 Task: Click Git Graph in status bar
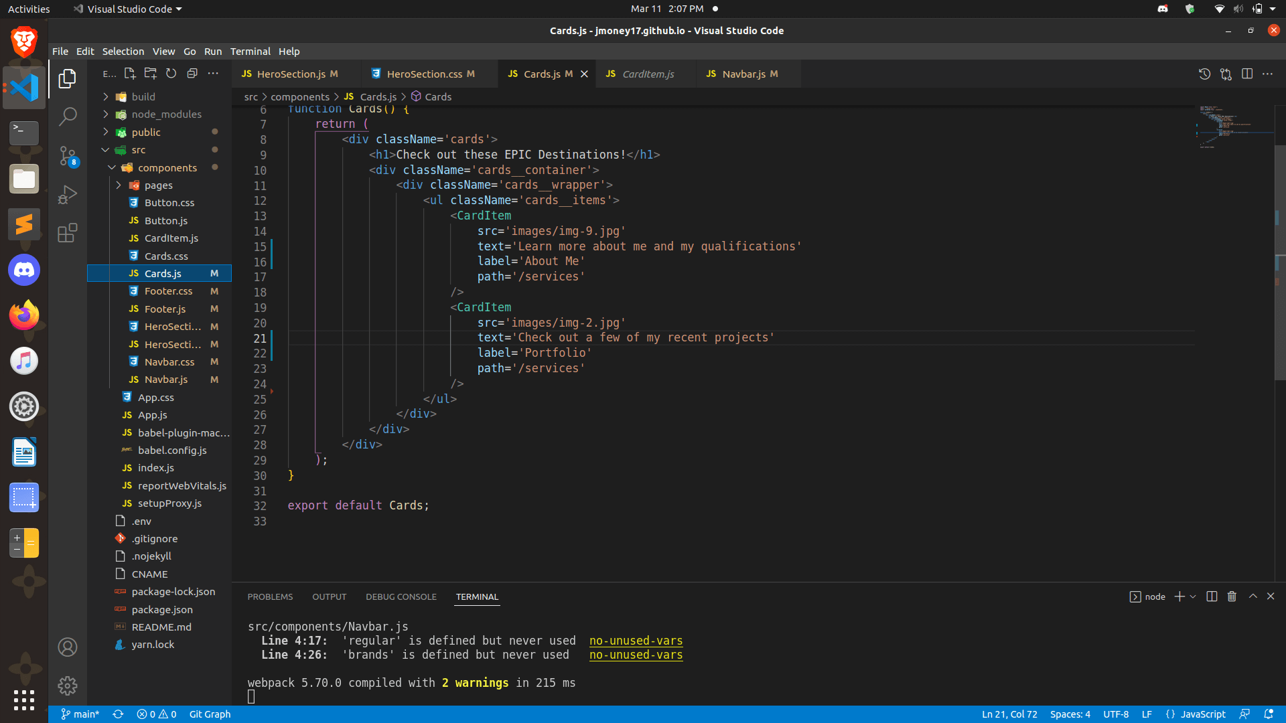pos(210,714)
